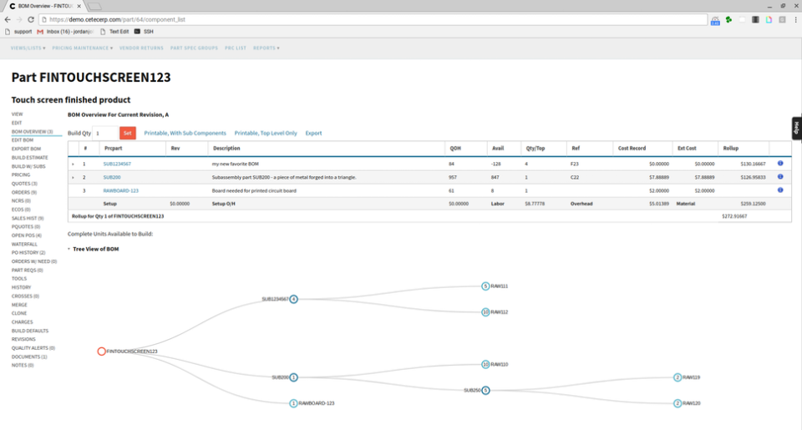Open Documents (1) in the sidebar
This screenshot has width=802, height=430.
(x=29, y=357)
